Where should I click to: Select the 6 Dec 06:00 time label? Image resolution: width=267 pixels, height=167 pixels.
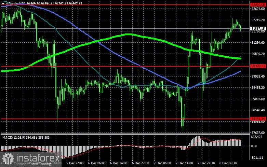coord(97,163)
